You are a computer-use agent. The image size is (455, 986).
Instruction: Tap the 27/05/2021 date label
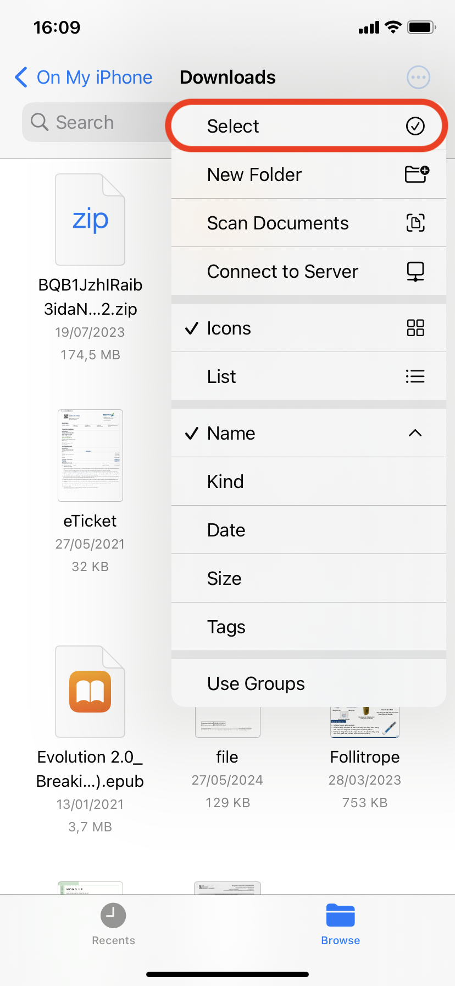[x=90, y=544]
